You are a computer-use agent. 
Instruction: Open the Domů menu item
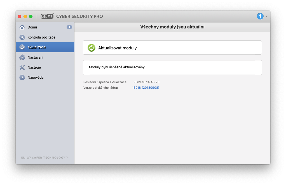point(32,27)
